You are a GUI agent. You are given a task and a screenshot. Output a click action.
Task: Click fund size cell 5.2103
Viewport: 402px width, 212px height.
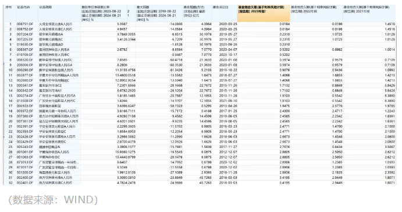[207, 70]
